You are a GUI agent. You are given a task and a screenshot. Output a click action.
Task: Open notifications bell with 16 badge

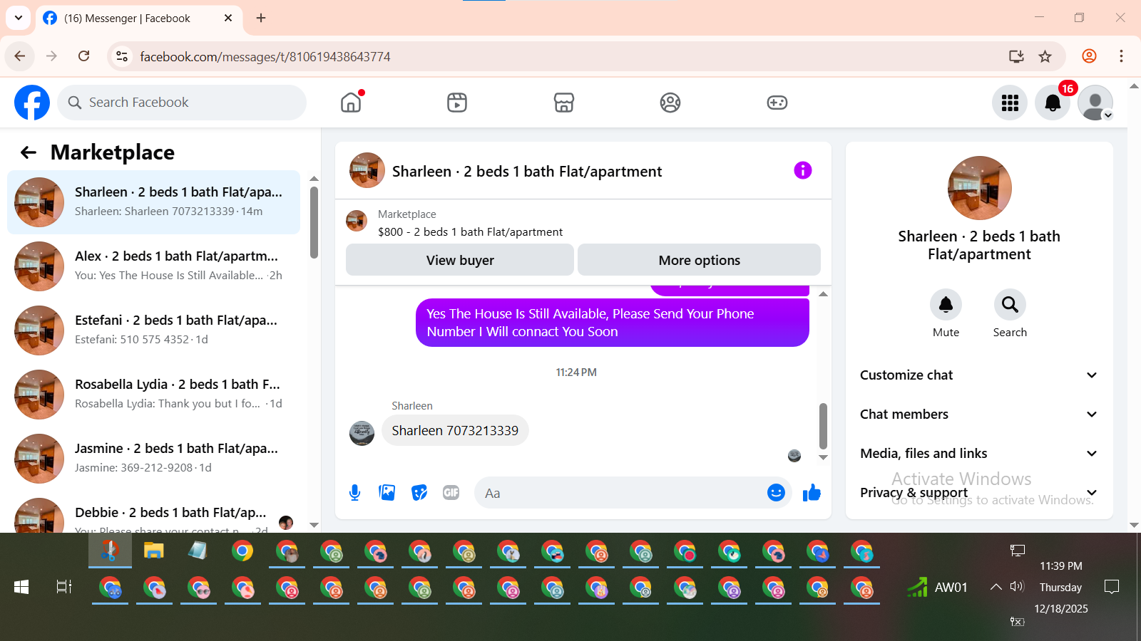(1053, 103)
